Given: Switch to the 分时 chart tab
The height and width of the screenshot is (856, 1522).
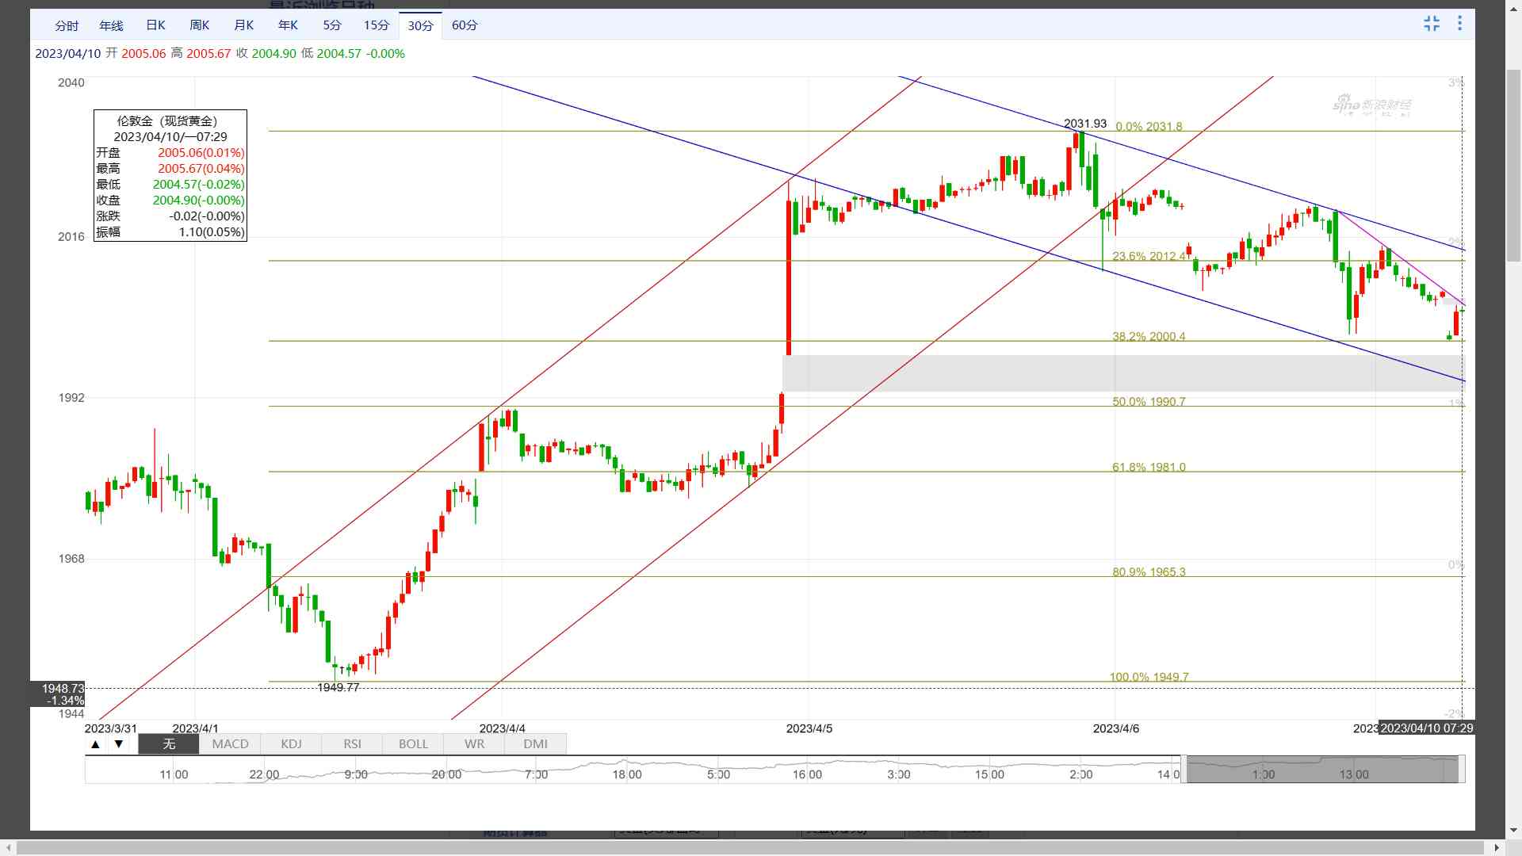Looking at the screenshot, I should coord(67,25).
